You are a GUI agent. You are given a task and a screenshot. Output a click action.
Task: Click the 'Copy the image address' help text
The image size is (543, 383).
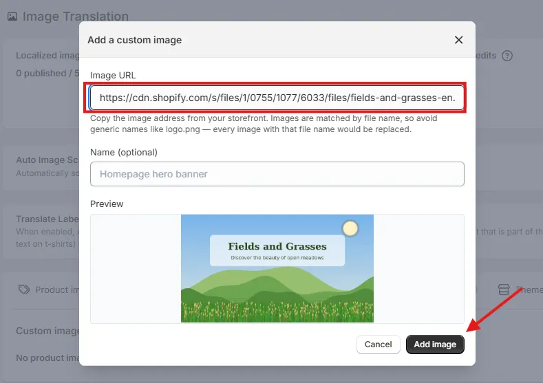[x=264, y=124]
